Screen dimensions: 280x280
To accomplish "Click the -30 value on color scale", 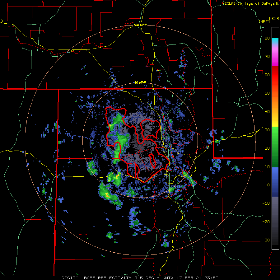I will (266, 240).
